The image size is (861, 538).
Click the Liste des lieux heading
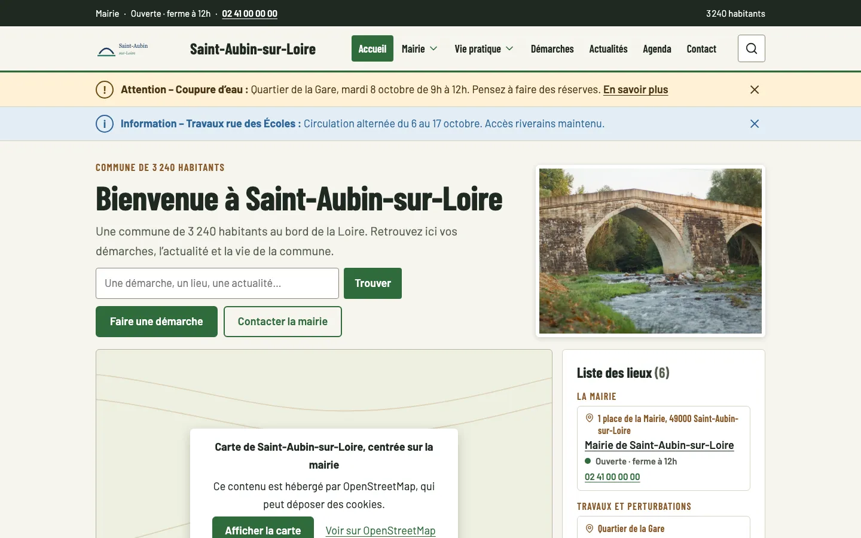(623, 373)
